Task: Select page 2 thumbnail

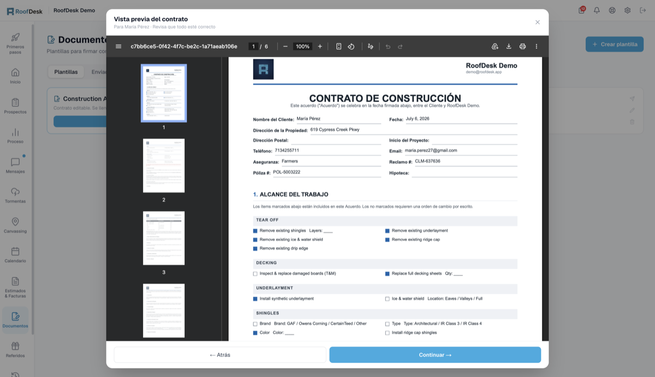Action: click(164, 165)
